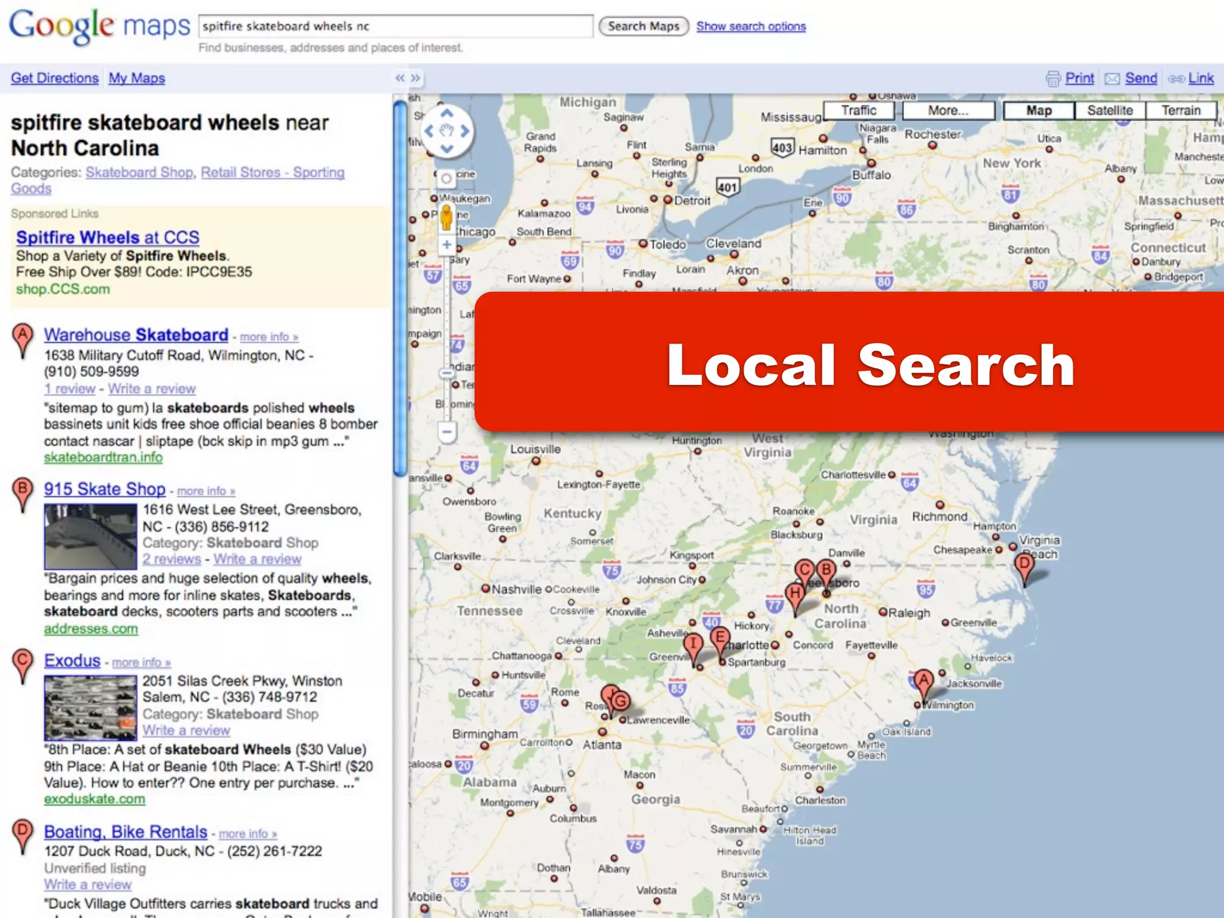Screen dimensions: 1224x918
Task: Pan the map down with the arrow control
Action: [446, 148]
